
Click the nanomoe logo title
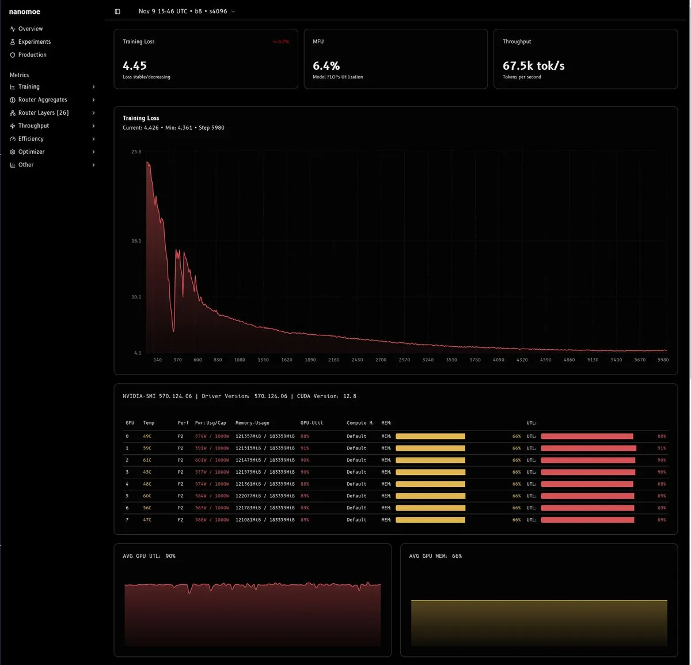[25, 12]
